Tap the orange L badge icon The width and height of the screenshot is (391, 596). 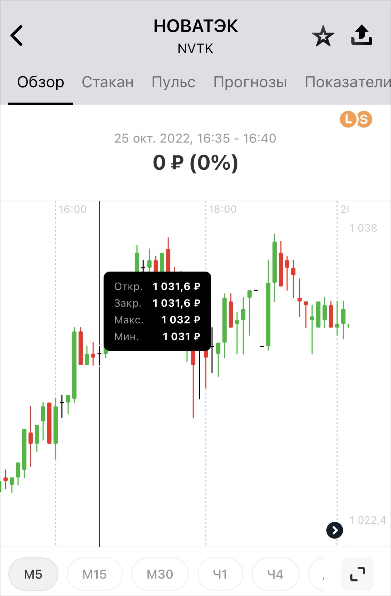pos(348,119)
